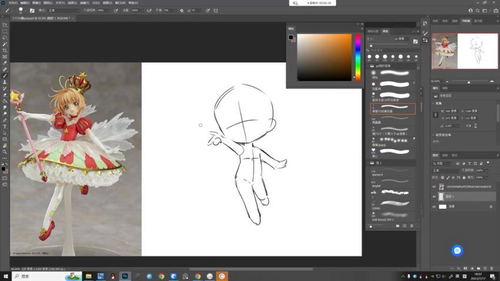
Task: Click the search magnifier at top right
Action: (x=478, y=11)
